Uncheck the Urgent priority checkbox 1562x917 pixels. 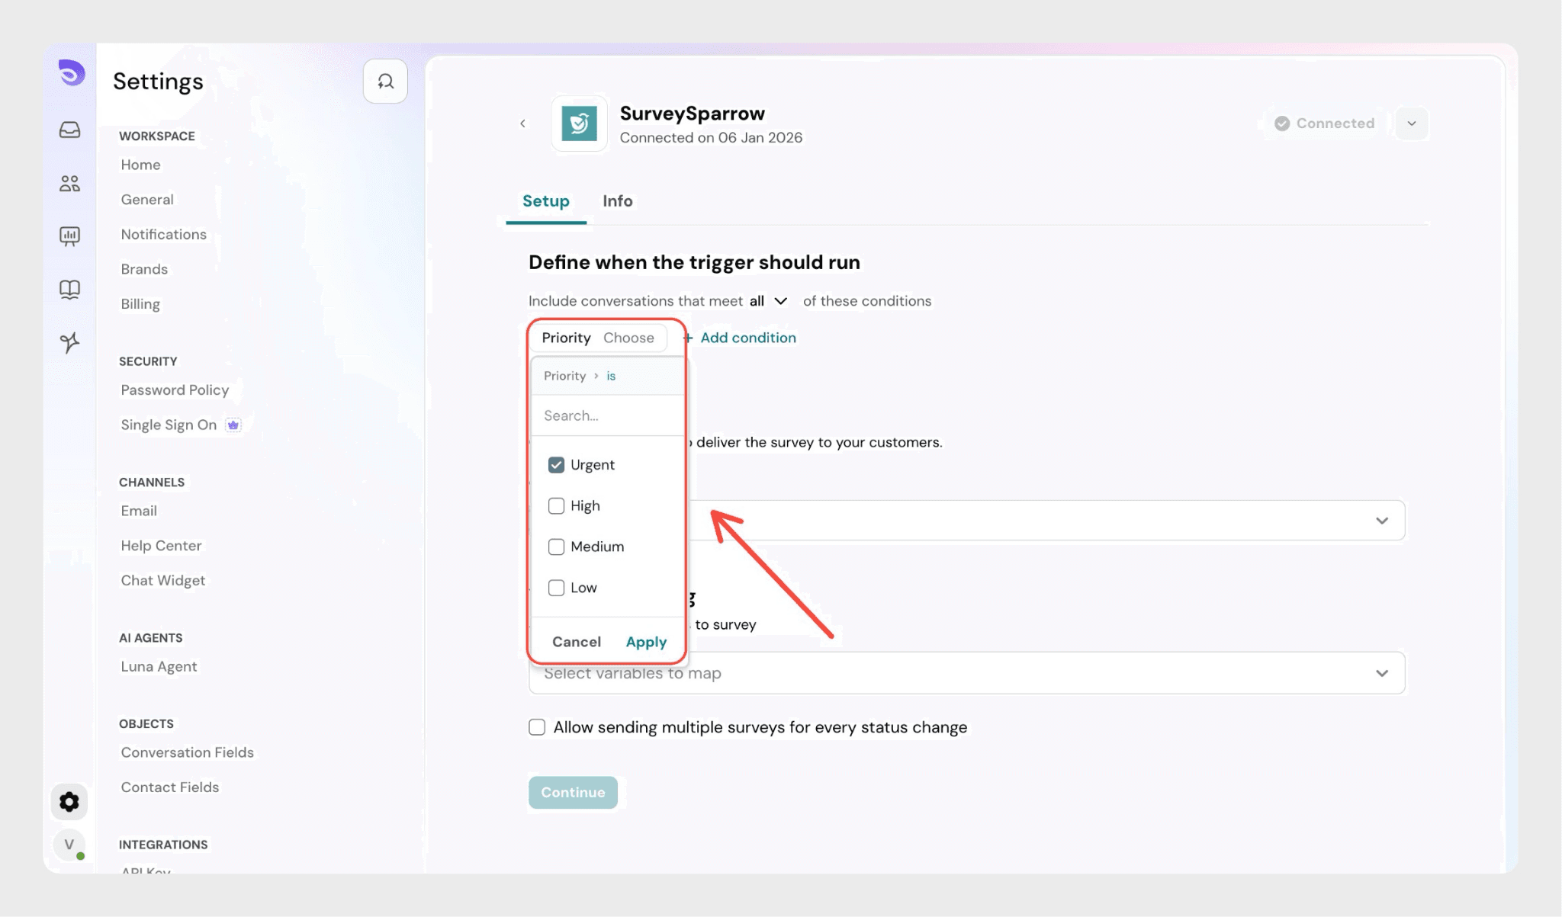(556, 465)
